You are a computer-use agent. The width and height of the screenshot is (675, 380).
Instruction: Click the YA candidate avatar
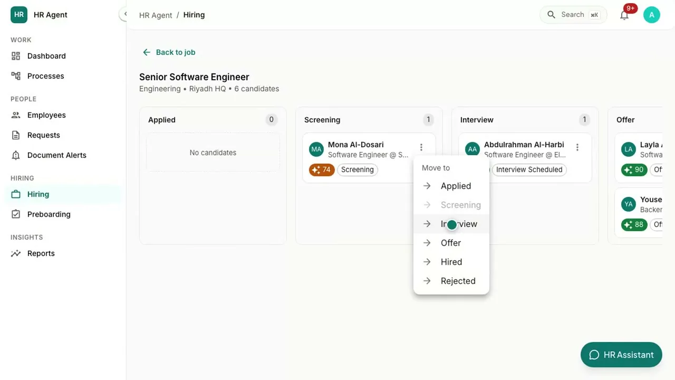[x=629, y=204]
